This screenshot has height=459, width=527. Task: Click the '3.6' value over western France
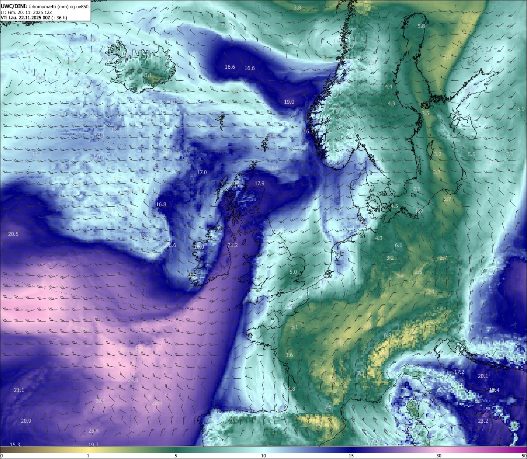pyautogui.click(x=289, y=355)
